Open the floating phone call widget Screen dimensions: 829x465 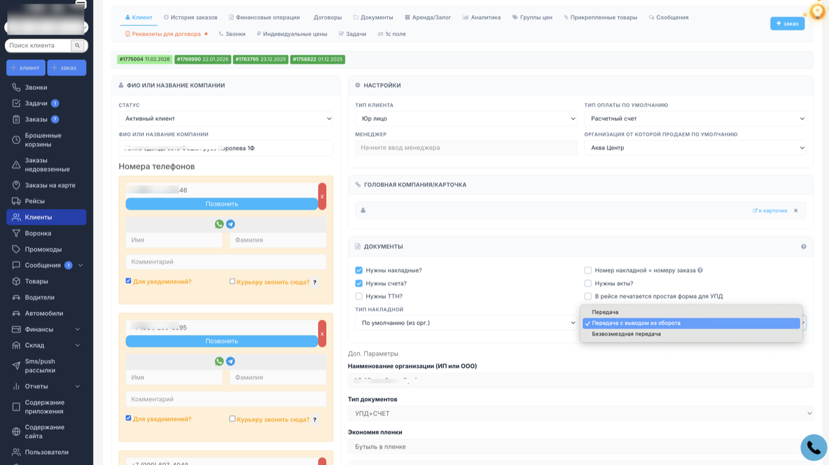[813, 447]
